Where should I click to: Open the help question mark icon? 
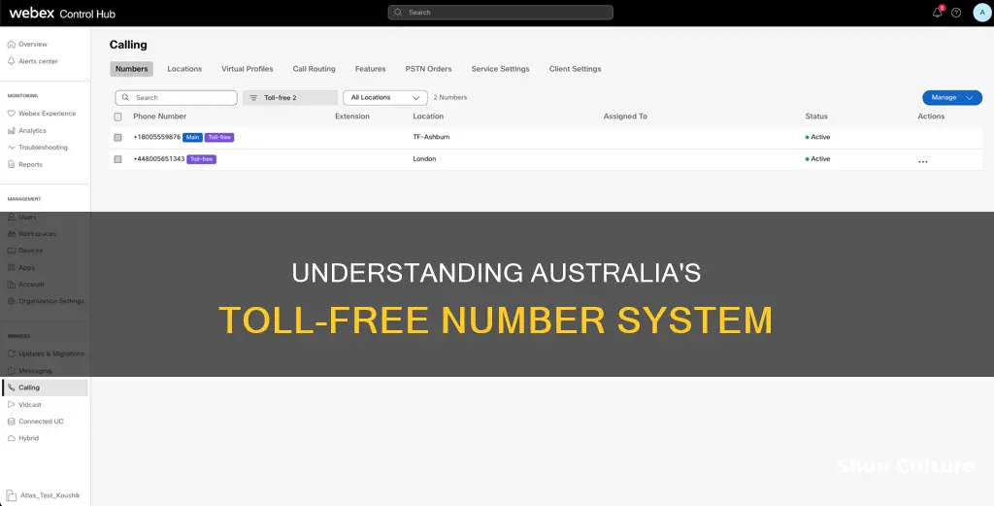click(956, 13)
